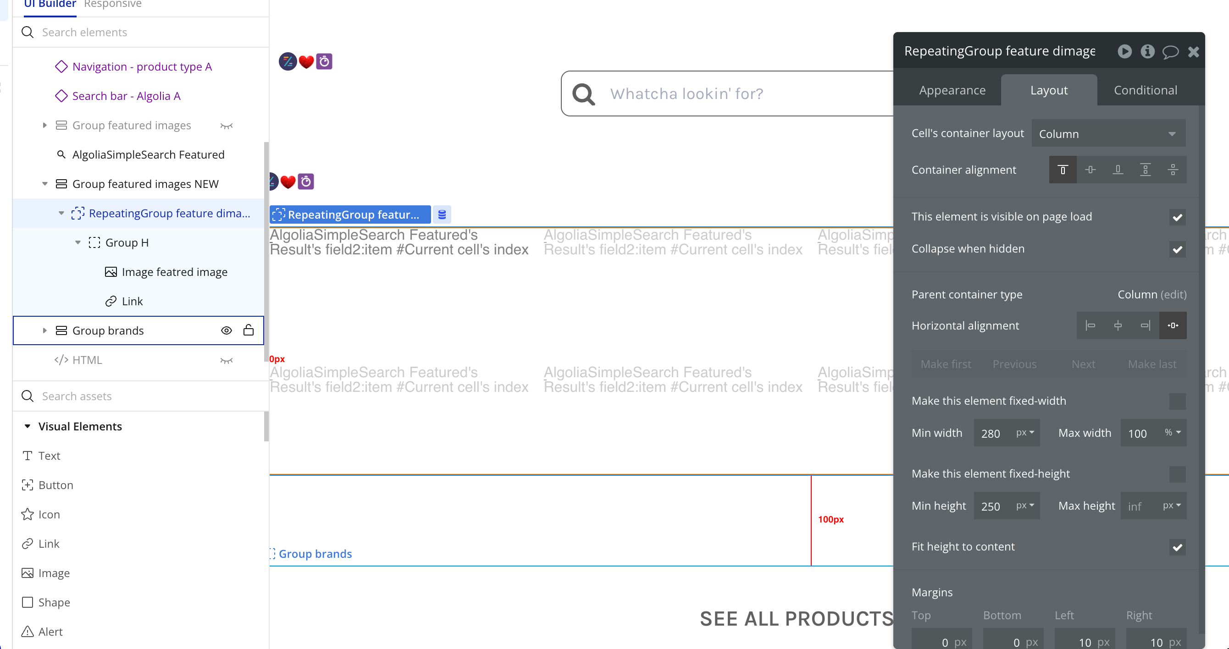Select top container alignment icon

[x=1063, y=170]
